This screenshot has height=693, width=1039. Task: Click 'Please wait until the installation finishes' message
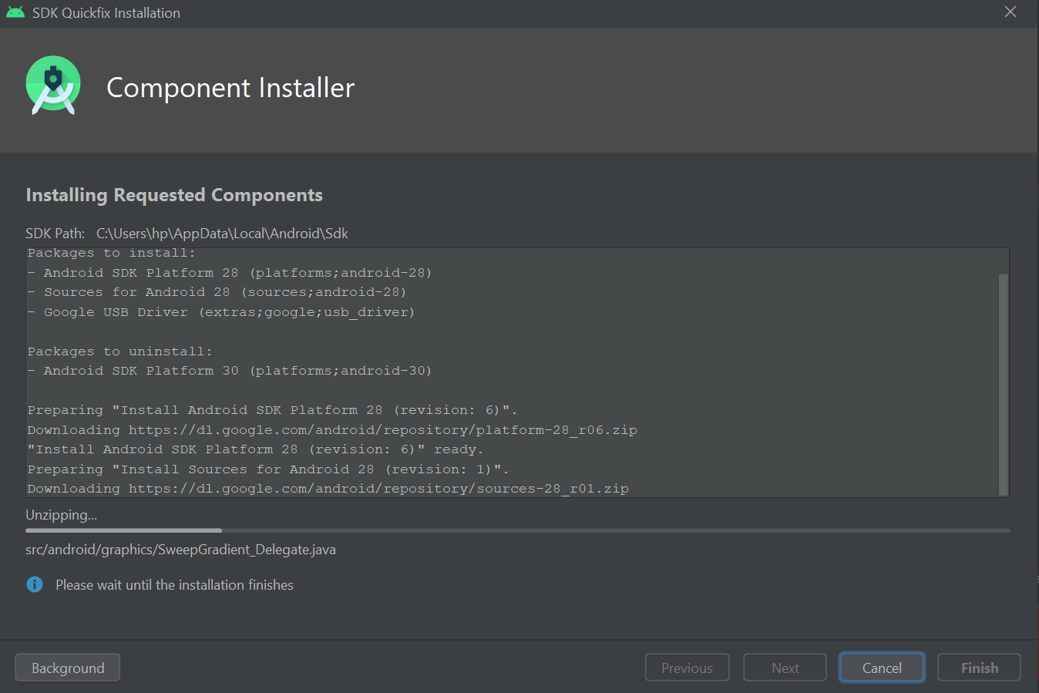point(174,585)
